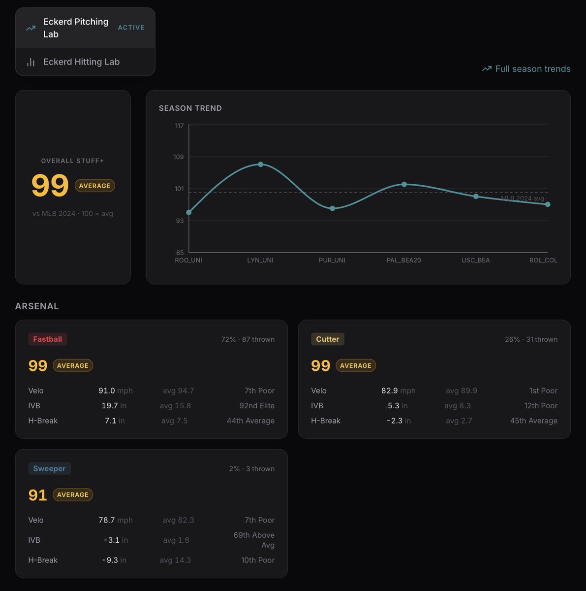Click the ROL_COL data point on the chart
Image resolution: width=586 pixels, height=591 pixels.
548,204
